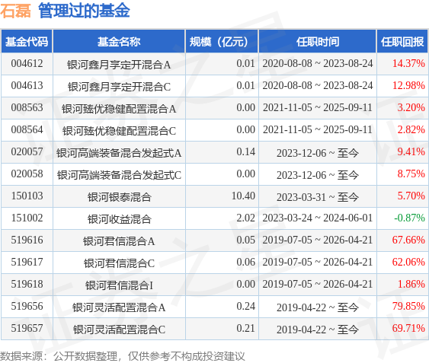Click fund code 519616
The width and height of the screenshot is (429, 363).
click(x=27, y=240)
